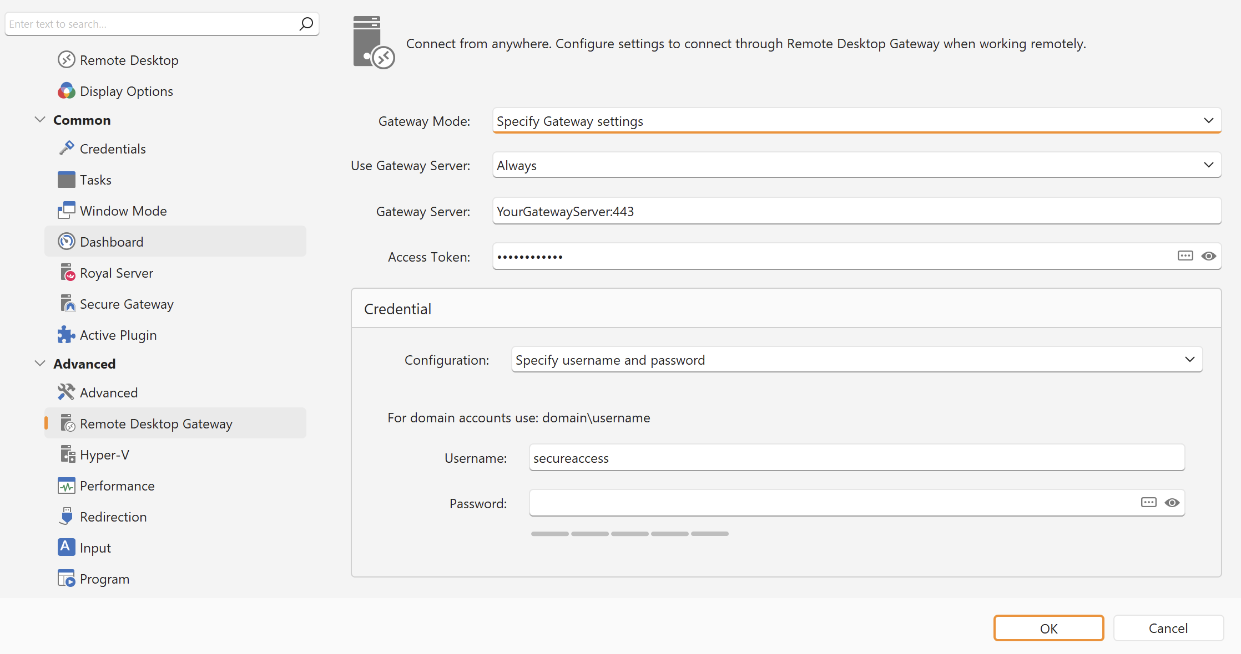Click the Advanced tools icon
Screen dimensions: 1241x654
point(67,392)
